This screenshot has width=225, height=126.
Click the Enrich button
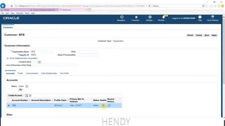coord(190,35)
